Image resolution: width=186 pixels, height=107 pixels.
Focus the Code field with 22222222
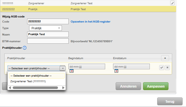click(x=48, y=21)
